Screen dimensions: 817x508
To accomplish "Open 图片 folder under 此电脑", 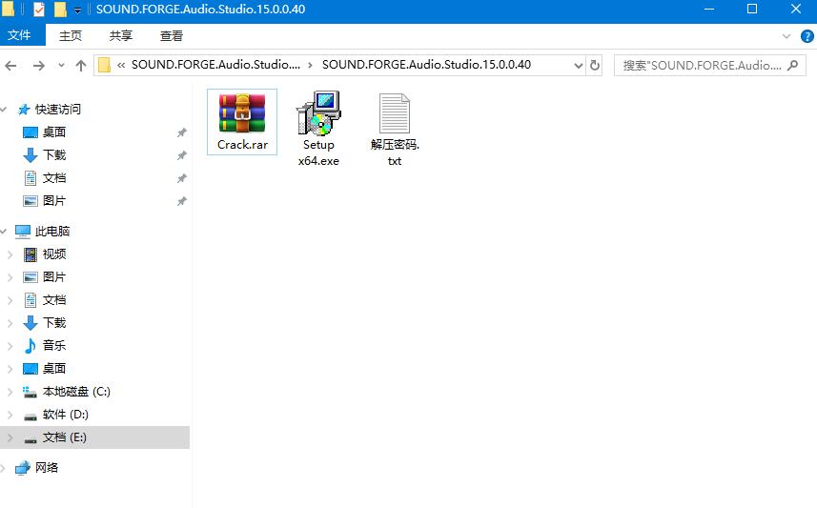I will click(x=54, y=277).
